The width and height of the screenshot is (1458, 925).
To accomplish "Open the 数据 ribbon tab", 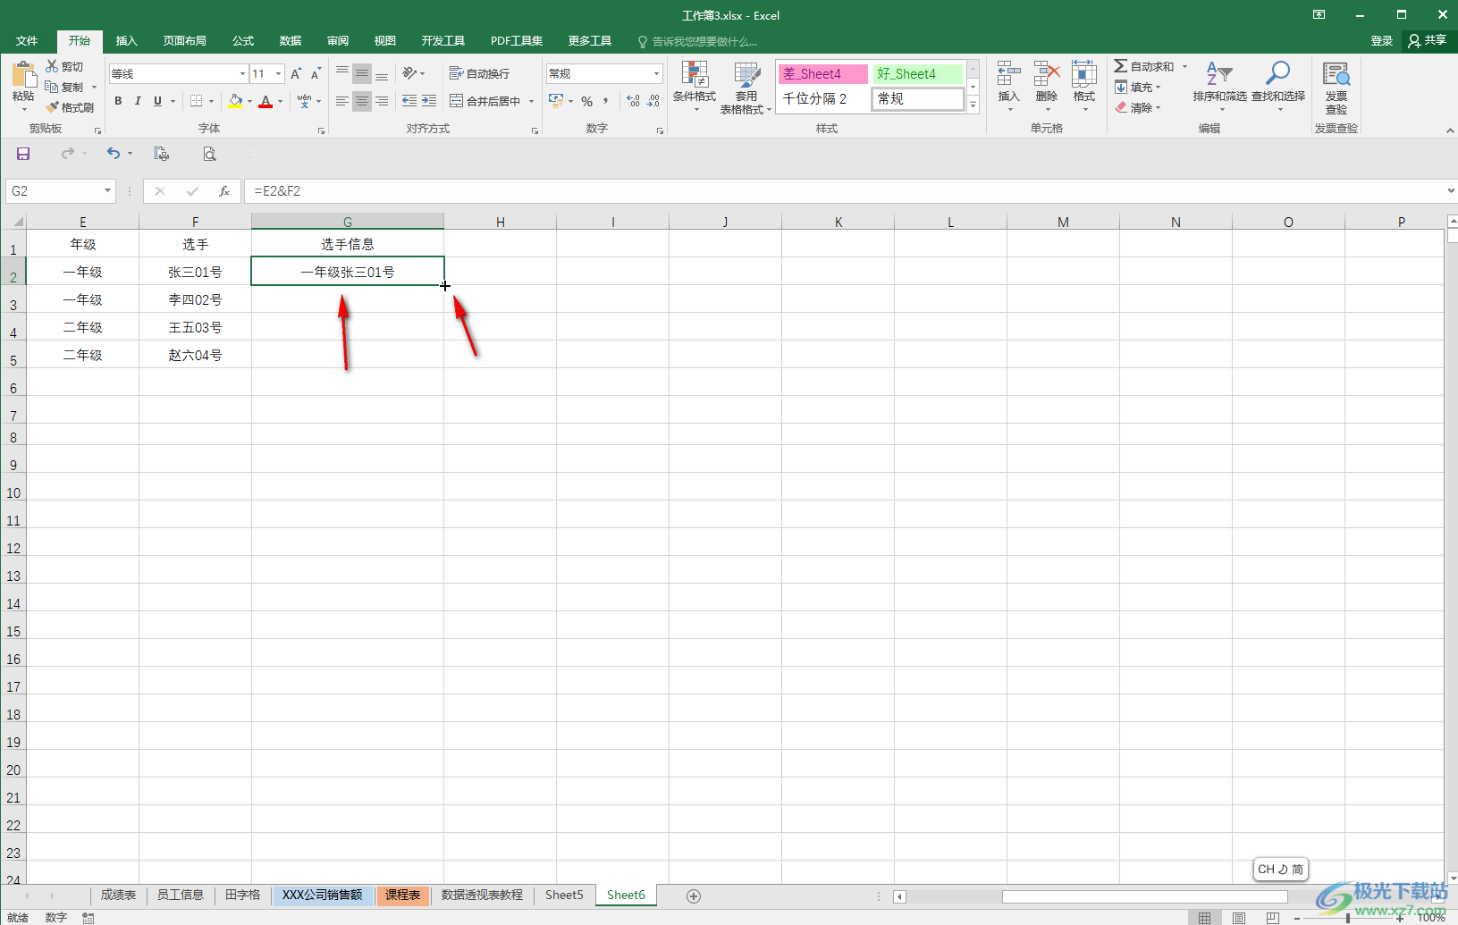I will pos(291,41).
